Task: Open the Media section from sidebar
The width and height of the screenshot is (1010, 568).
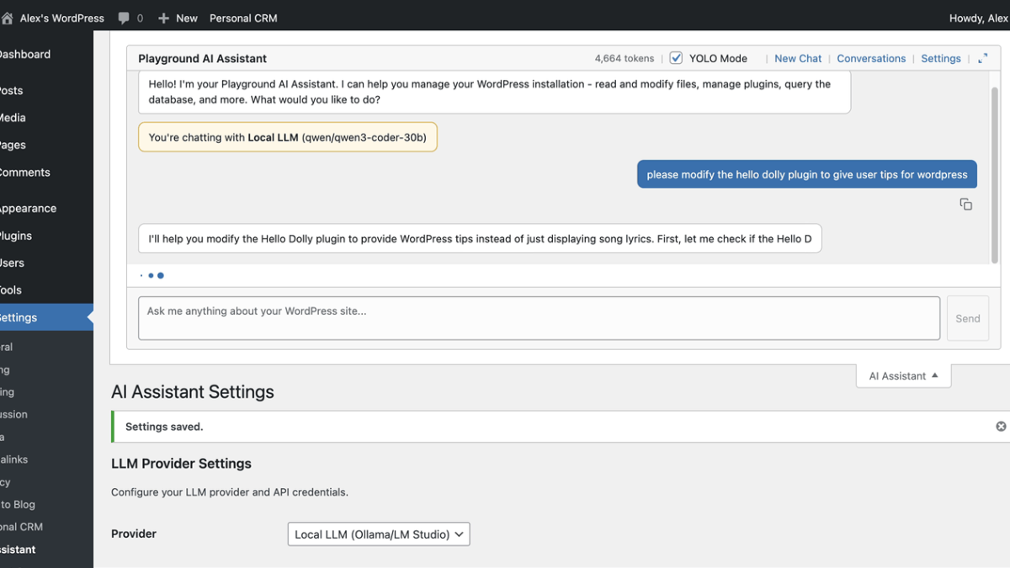Action: point(12,117)
